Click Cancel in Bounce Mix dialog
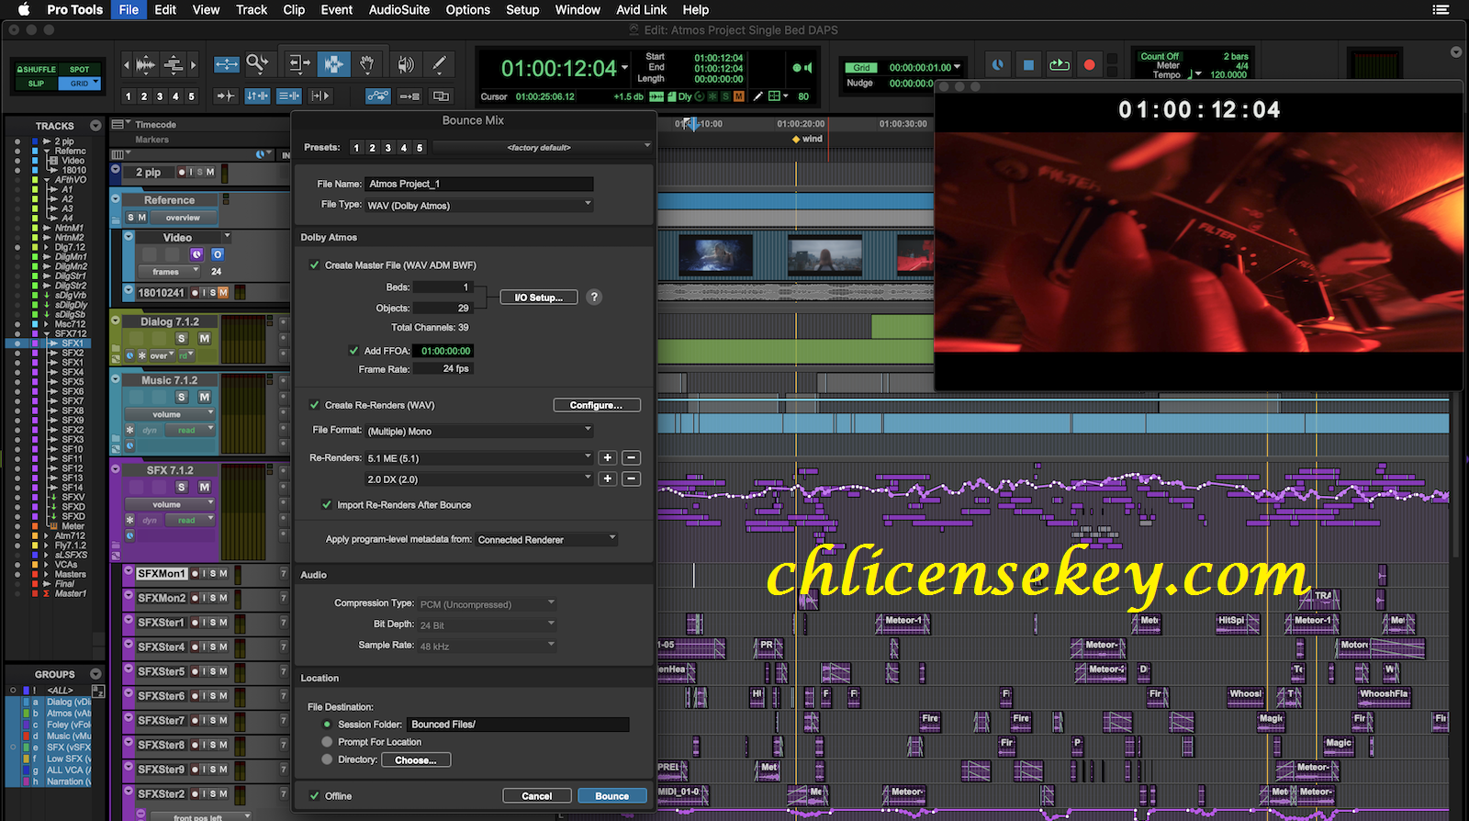Screen dimensions: 1469x821 pyautogui.click(x=537, y=796)
